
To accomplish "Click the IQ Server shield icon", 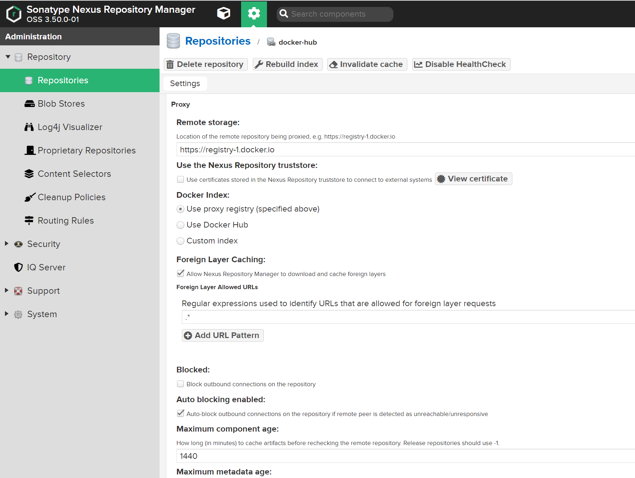I will click(x=18, y=267).
